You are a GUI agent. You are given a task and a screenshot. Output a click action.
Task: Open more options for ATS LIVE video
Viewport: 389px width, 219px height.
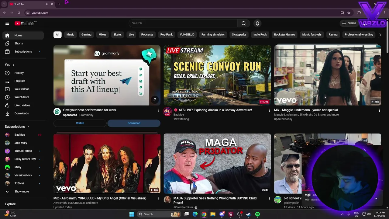(269, 110)
